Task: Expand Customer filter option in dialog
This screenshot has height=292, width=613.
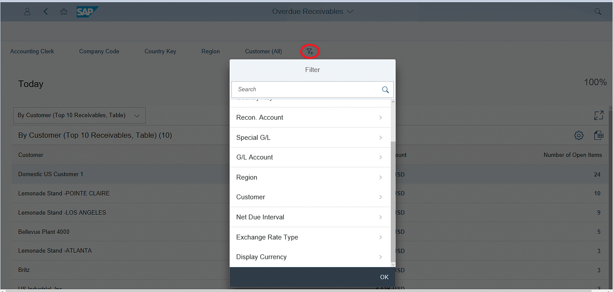Action: [310, 197]
